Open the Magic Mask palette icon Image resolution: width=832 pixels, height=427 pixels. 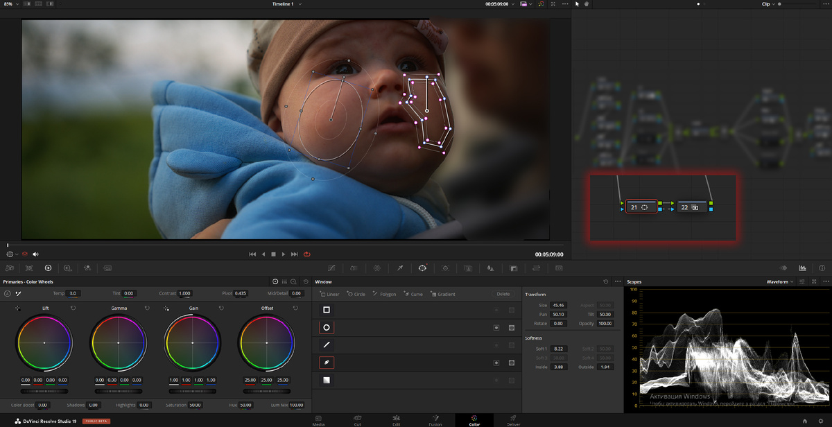pyautogui.click(x=468, y=268)
